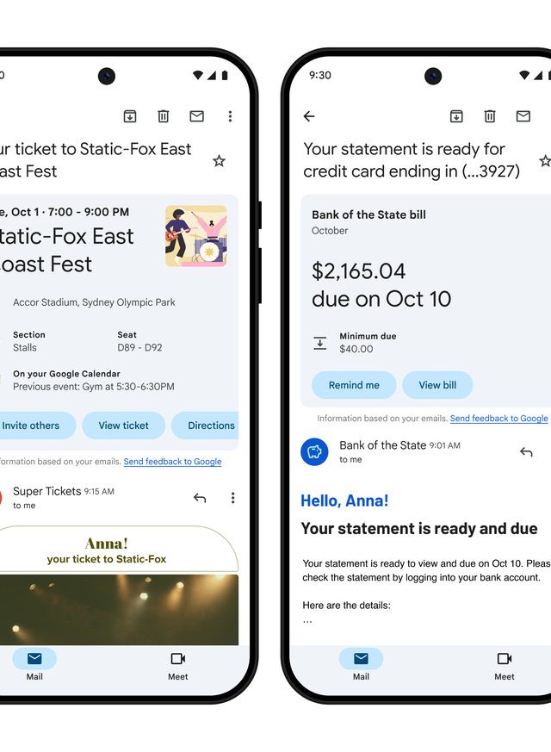Open the concert illustration thumbnail

[196, 236]
